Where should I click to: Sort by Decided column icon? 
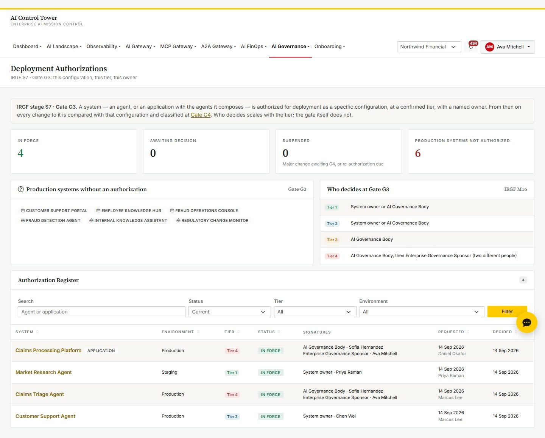(x=516, y=332)
